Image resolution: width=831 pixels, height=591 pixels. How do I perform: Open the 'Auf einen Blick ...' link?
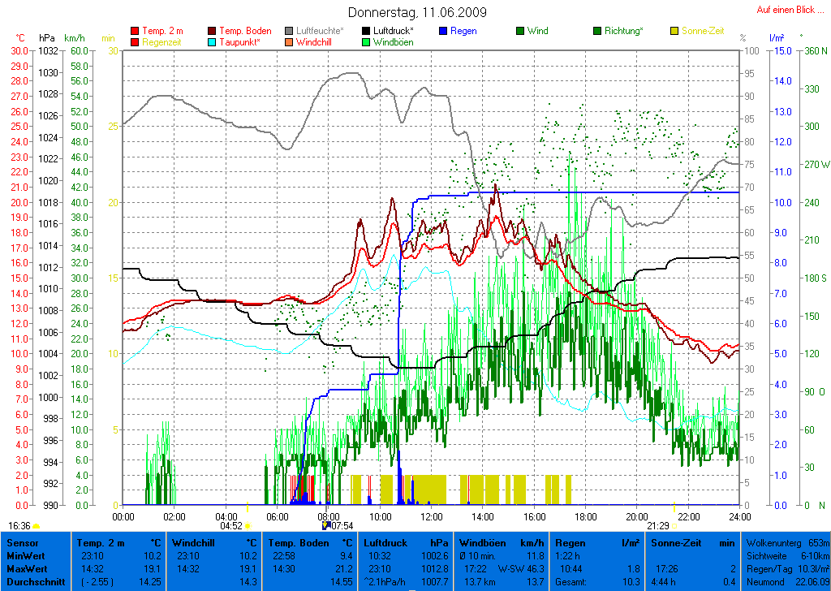786,10
